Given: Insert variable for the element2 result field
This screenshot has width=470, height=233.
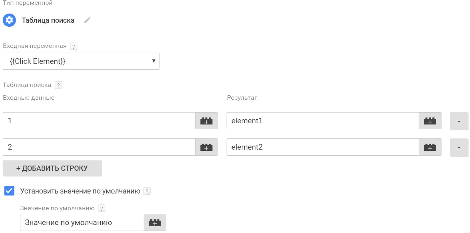Looking at the screenshot, I should pos(430,147).
